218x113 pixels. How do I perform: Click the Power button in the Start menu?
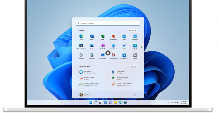135,95
